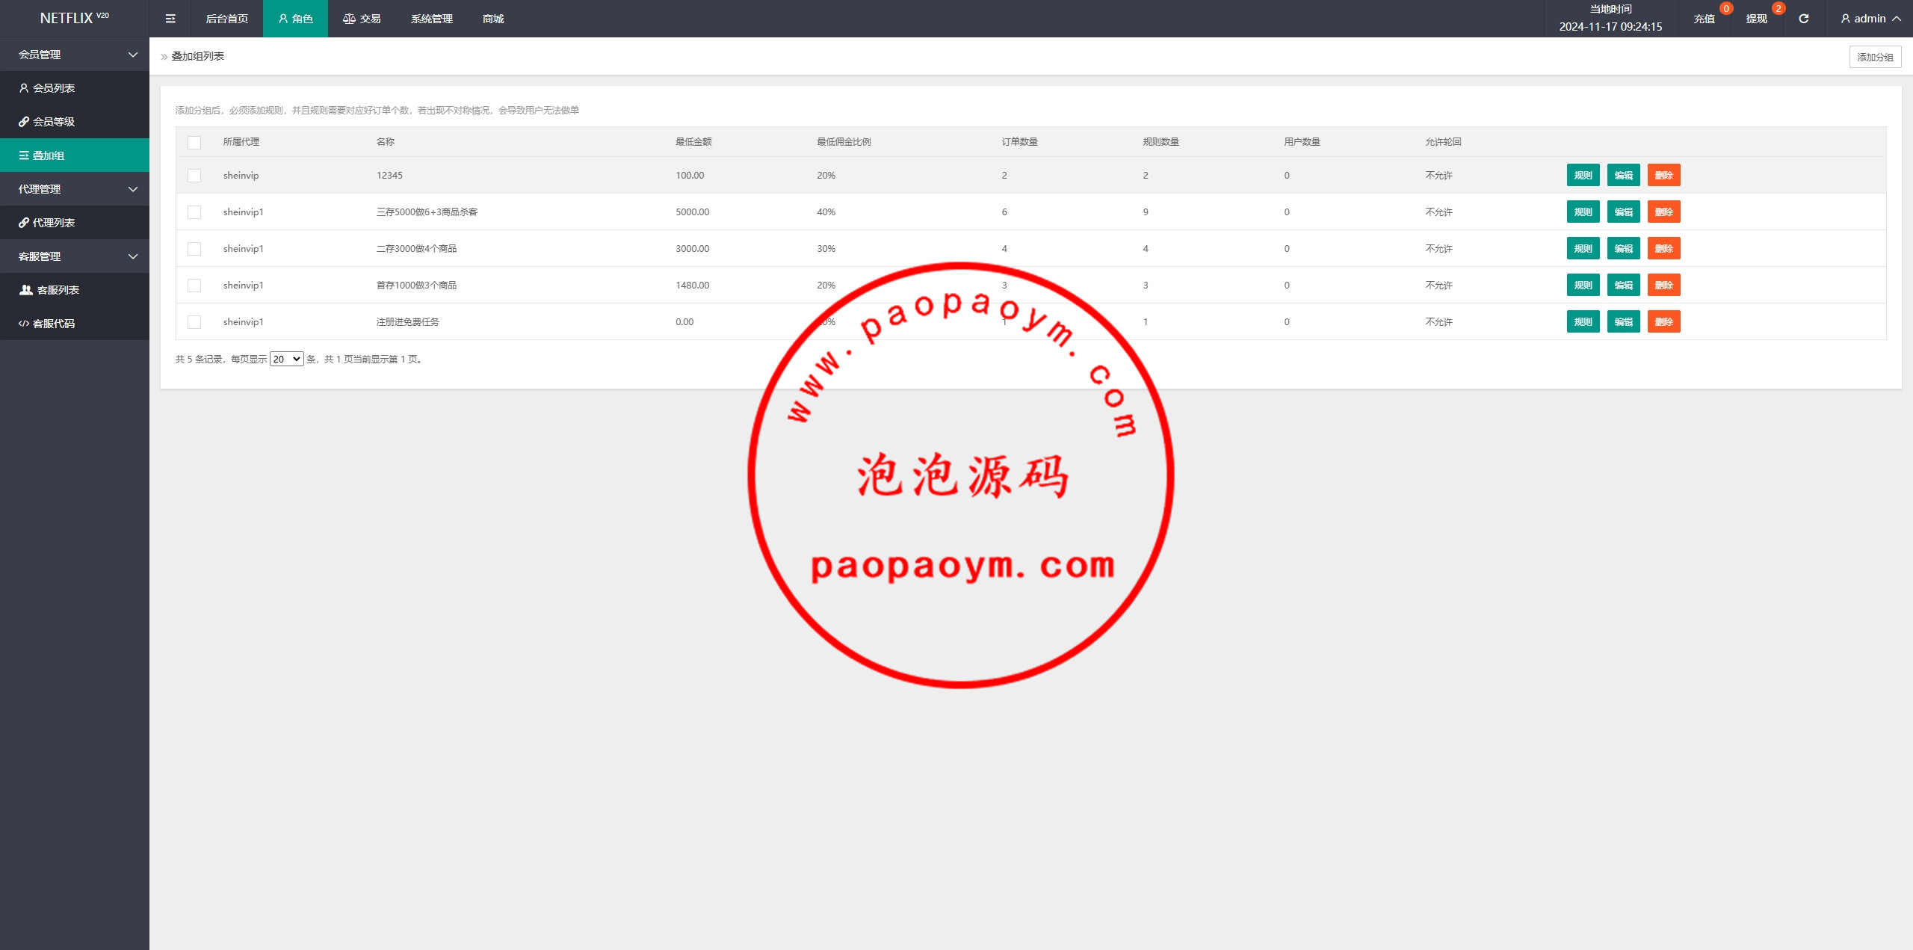Click the withdrawal badge showing 2
This screenshot has height=950, width=1913.
pos(1778,9)
